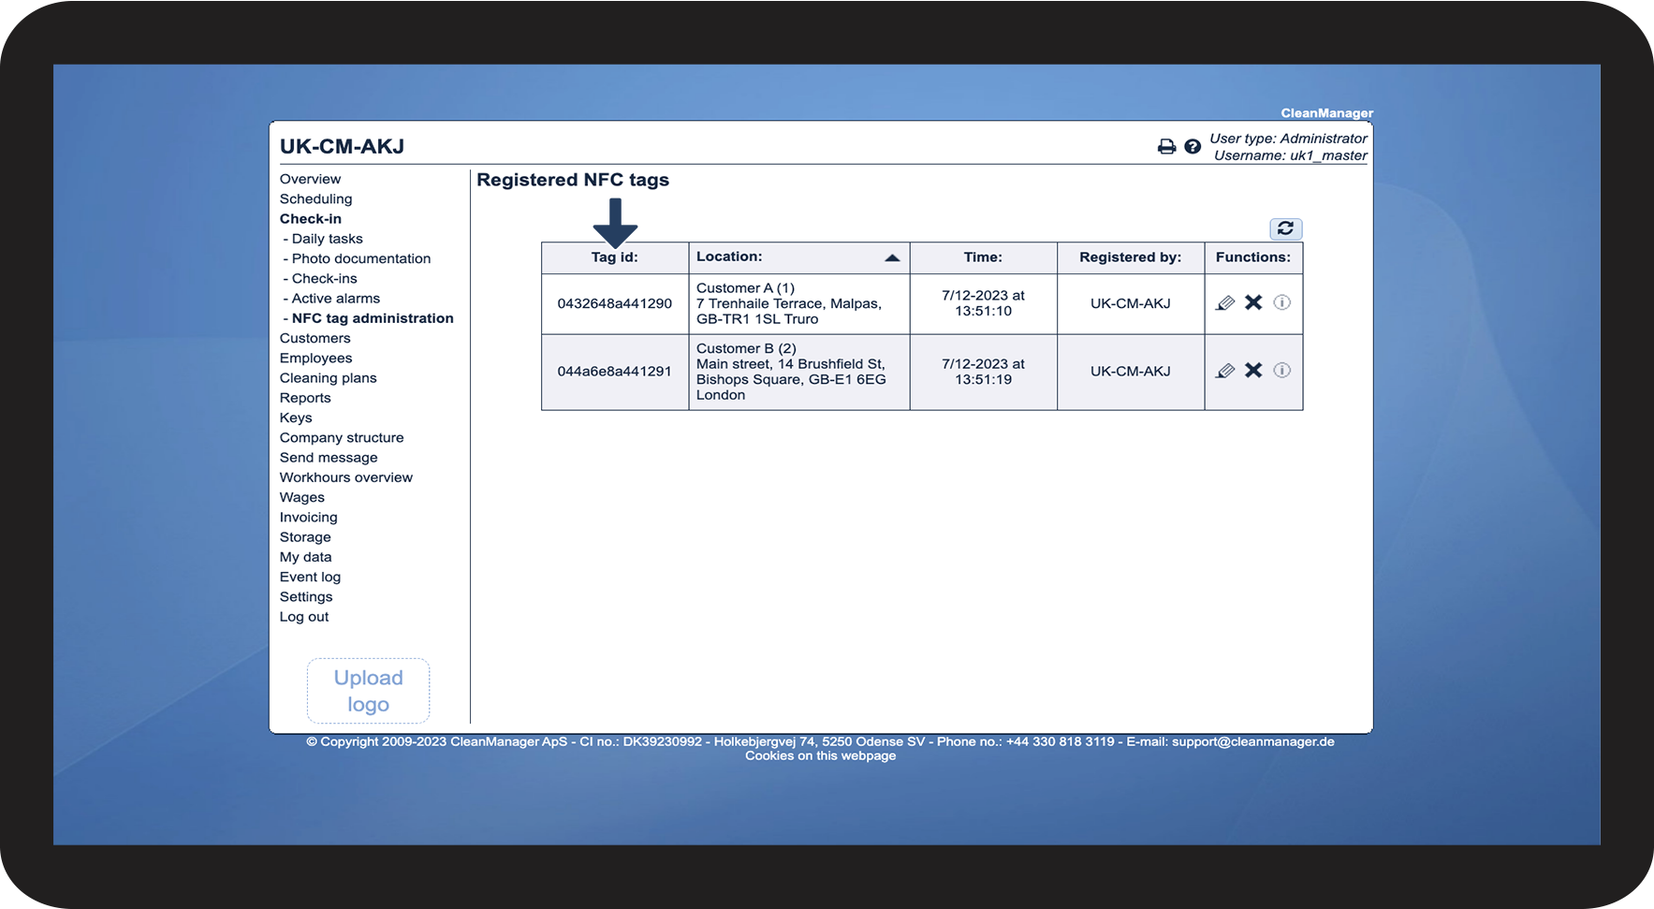Edit the tag 044a6e8a441291 row
1654x909 pixels.
pyautogui.click(x=1225, y=371)
